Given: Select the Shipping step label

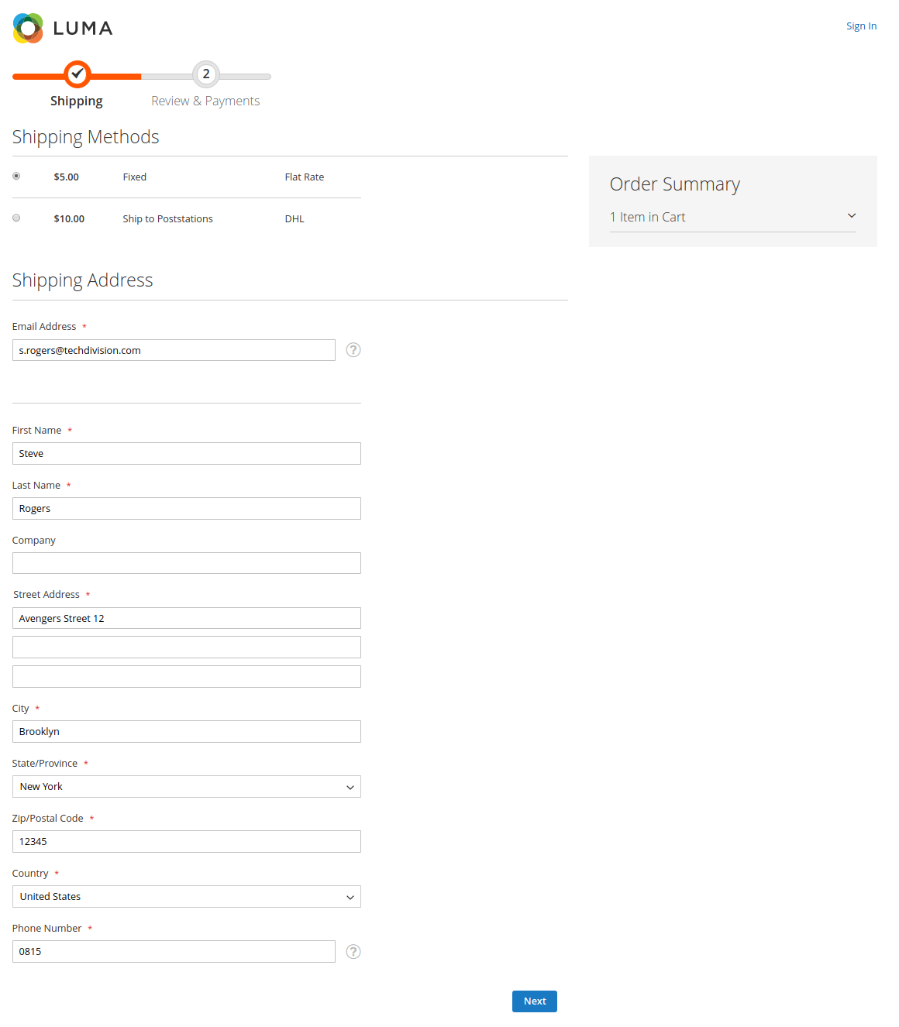Looking at the screenshot, I should pos(77,101).
